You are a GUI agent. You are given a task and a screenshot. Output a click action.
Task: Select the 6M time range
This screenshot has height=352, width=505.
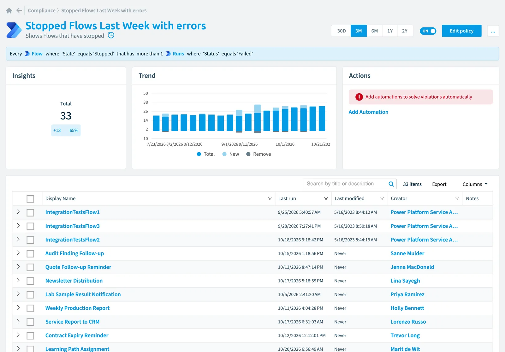pos(374,31)
